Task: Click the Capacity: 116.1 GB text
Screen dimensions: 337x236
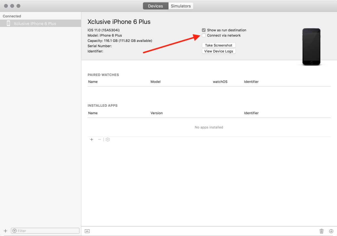Action: (120, 41)
